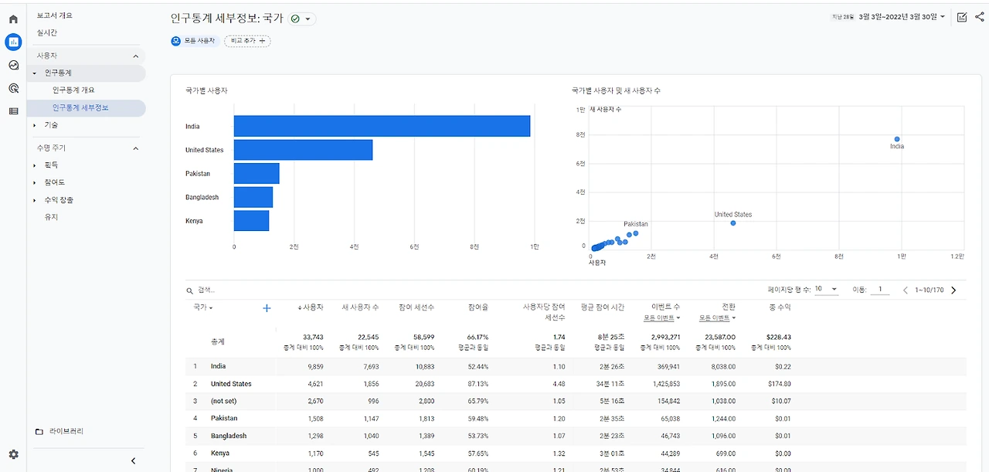Click the United States point in scatter

tap(732, 223)
